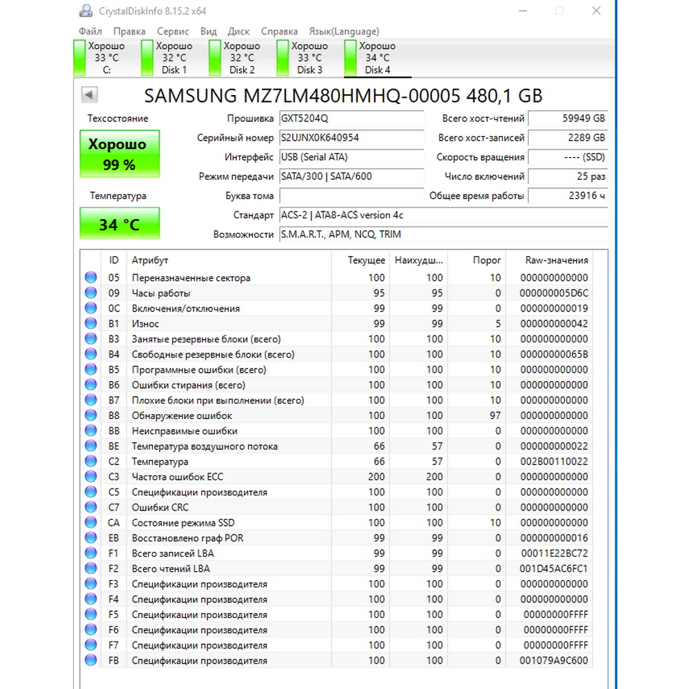The image size is (689, 689).
Task: Select the Всего записей LBA row
Action: pyautogui.click(x=337, y=553)
